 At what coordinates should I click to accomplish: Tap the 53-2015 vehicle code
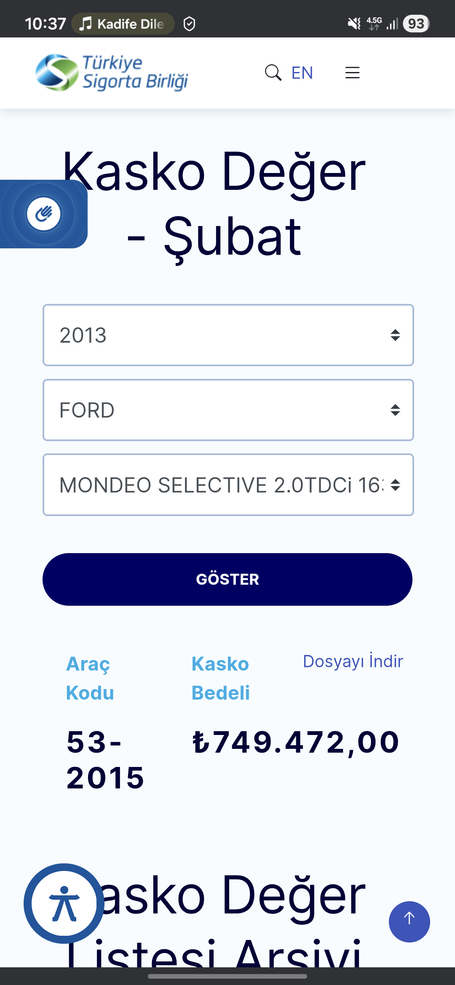click(105, 760)
